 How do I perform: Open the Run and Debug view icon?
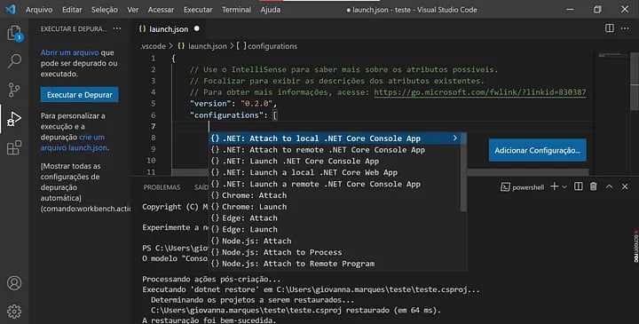coord(14,119)
